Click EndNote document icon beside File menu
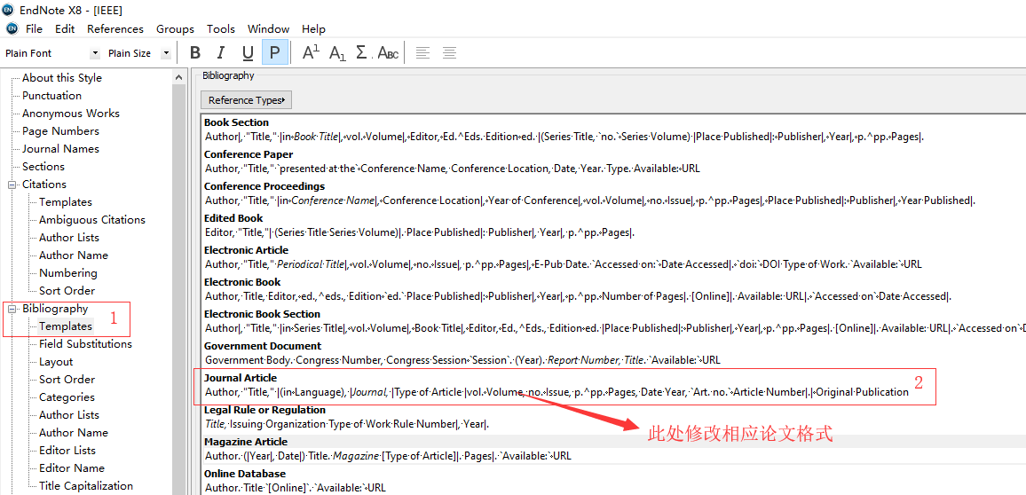Image resolution: width=1026 pixels, height=495 pixels. (12, 28)
